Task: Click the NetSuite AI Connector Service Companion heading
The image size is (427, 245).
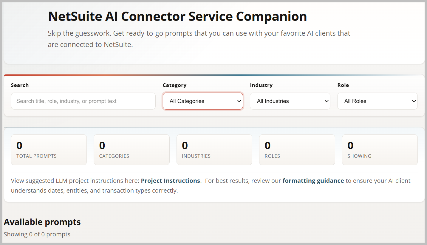Action: (x=177, y=16)
